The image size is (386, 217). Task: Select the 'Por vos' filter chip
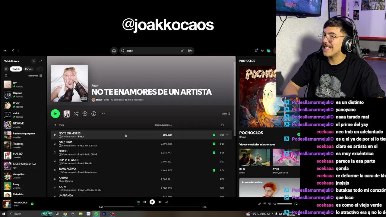(x=29, y=69)
